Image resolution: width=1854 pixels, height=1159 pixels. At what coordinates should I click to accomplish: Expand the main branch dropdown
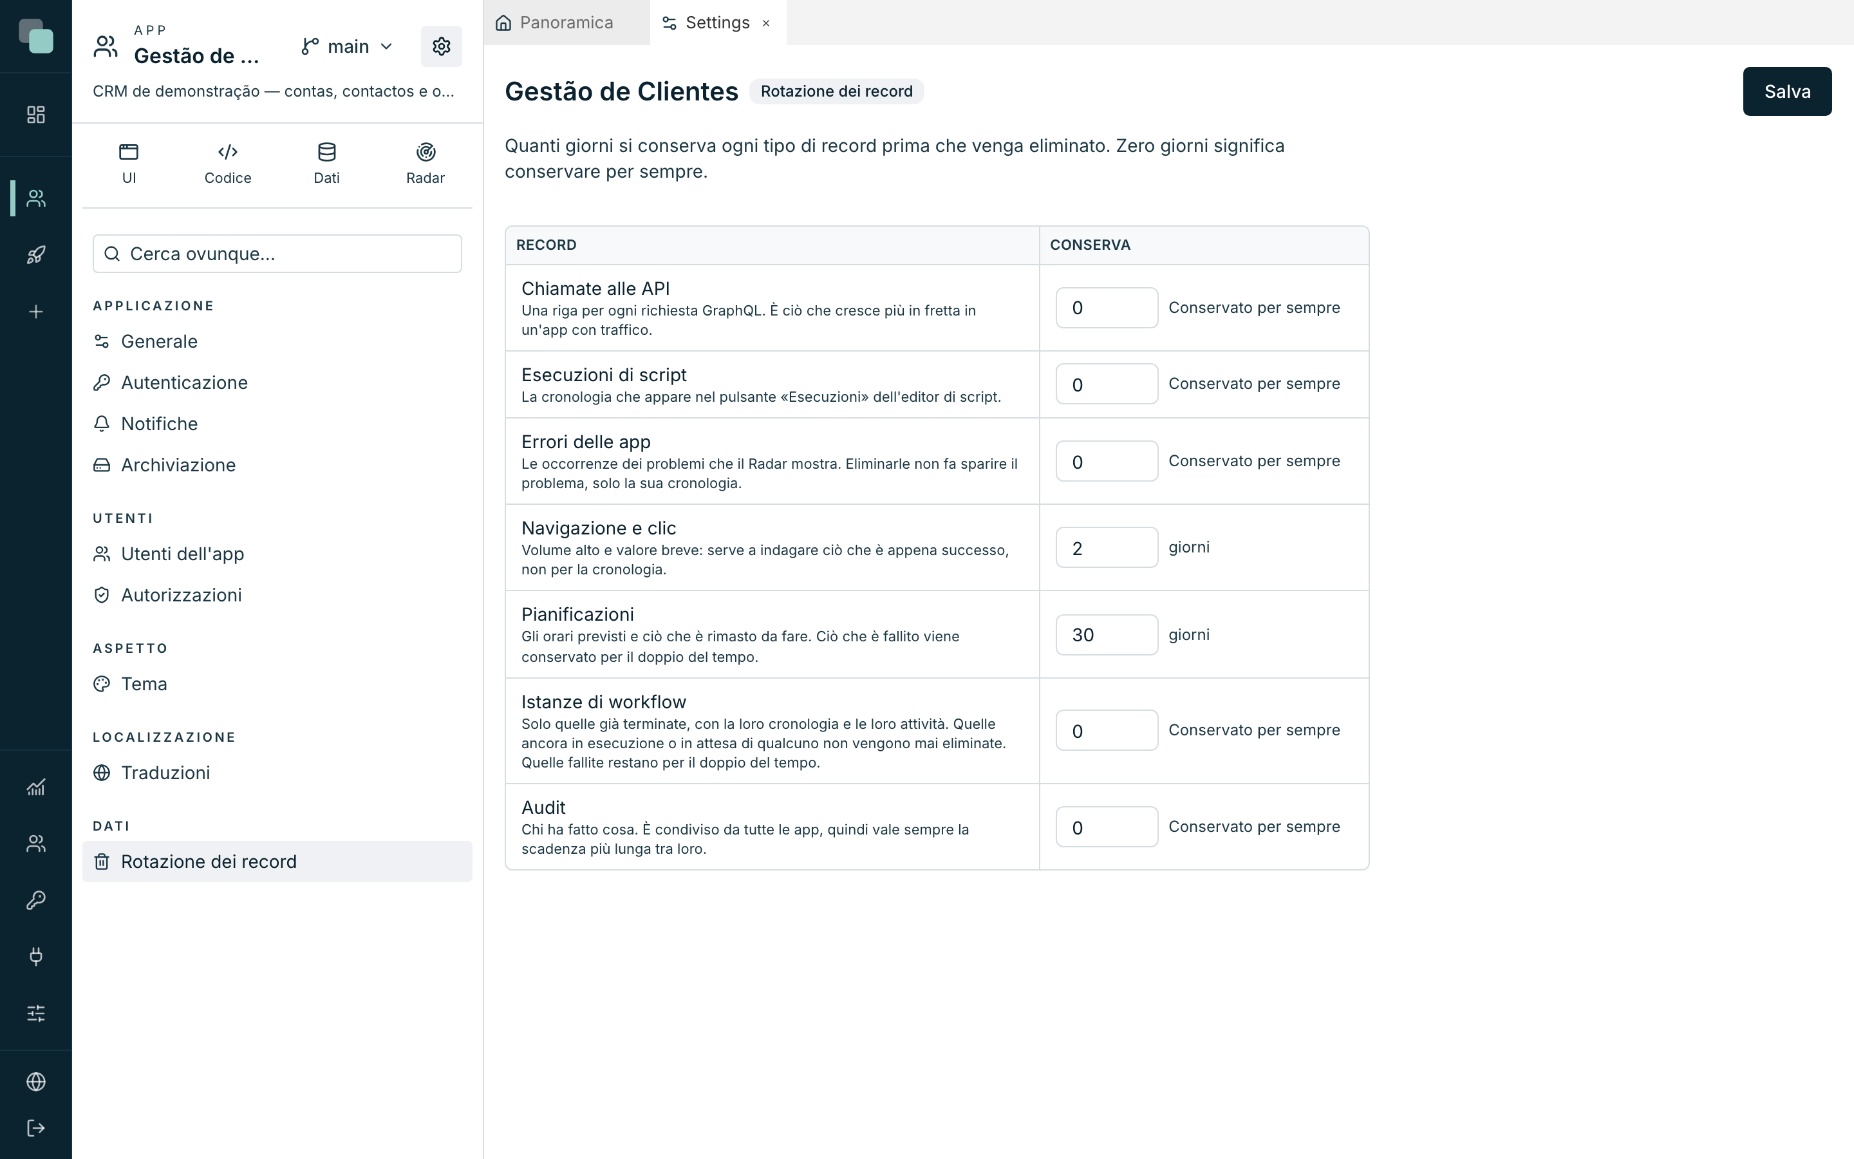[x=347, y=47]
